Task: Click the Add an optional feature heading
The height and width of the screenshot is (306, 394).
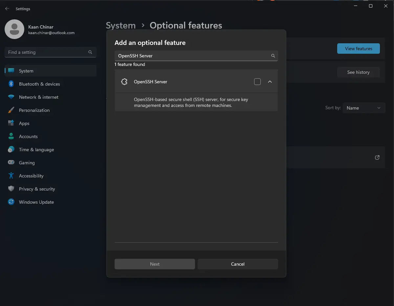Action: click(150, 43)
